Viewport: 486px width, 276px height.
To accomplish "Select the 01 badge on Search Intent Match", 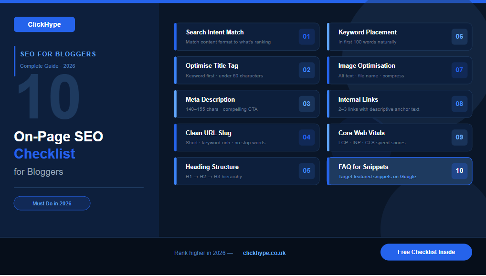I will (306, 36).
